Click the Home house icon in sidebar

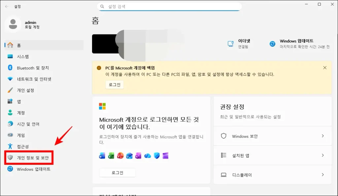tap(10, 45)
